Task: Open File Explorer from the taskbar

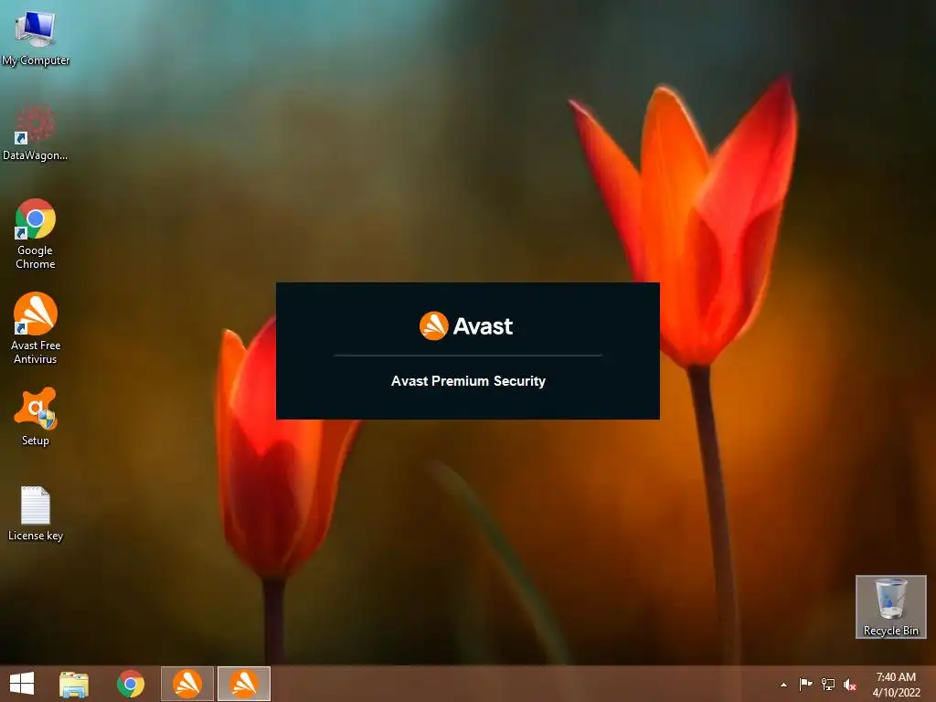Action: [74, 684]
